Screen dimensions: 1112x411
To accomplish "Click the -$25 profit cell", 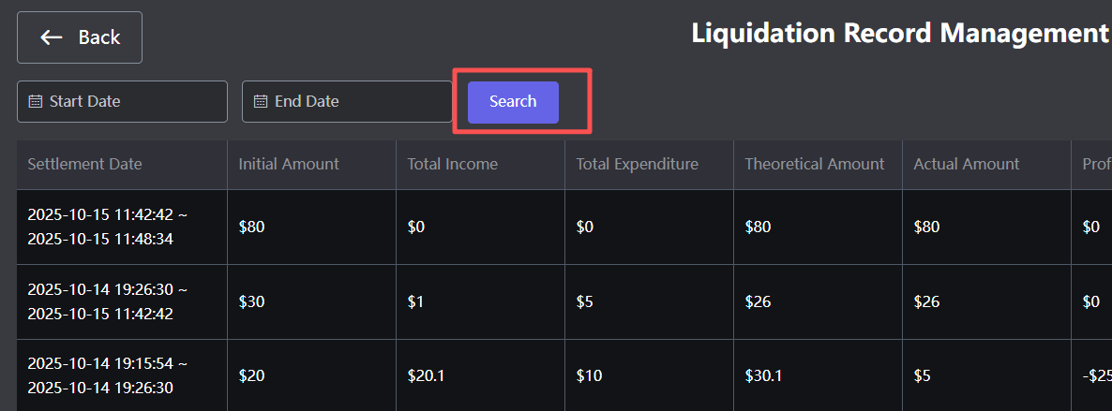I will pyautogui.click(x=1095, y=376).
